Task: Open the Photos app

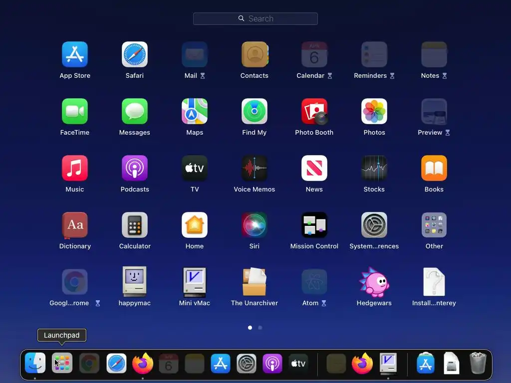Action: point(374,111)
